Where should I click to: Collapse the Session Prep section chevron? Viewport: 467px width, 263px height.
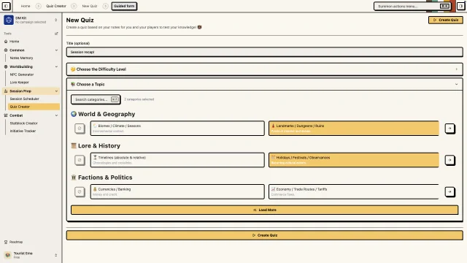[x=56, y=91]
